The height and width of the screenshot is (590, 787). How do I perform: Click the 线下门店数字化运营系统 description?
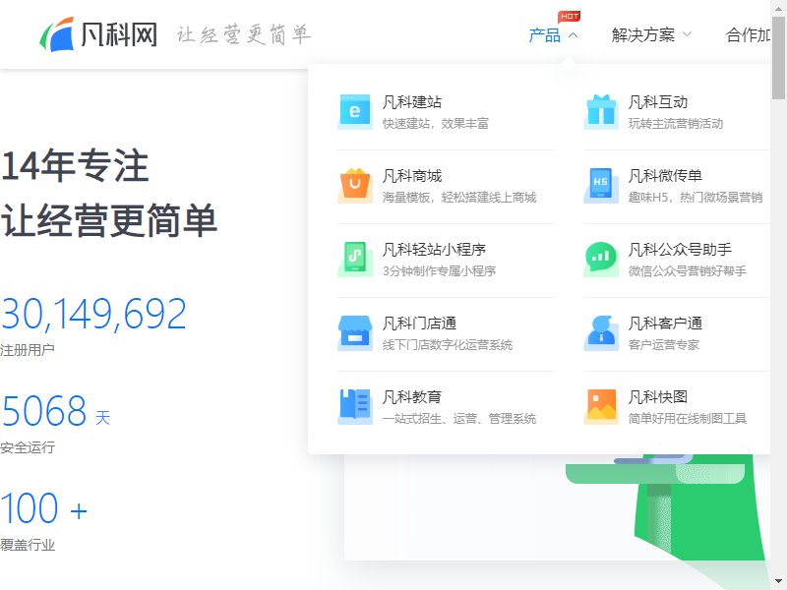click(448, 345)
